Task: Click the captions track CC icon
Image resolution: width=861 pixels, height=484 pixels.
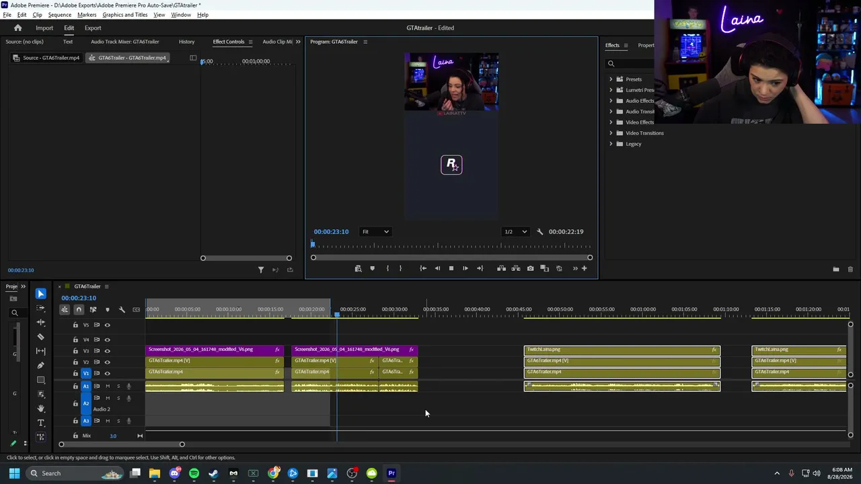Action: pos(137,310)
